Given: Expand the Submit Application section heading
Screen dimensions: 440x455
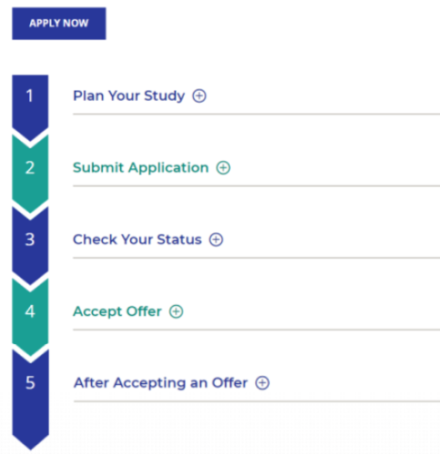Looking at the screenshot, I should 141,167.
